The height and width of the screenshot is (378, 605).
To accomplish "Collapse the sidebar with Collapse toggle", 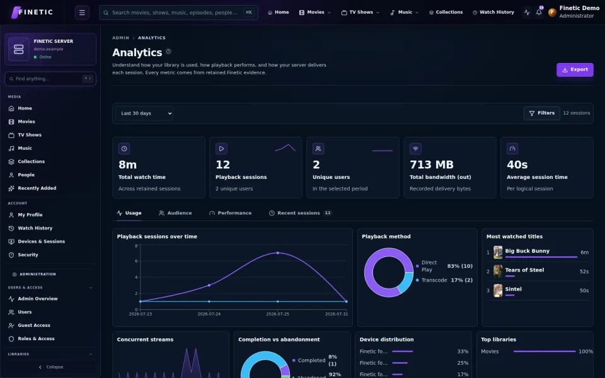I will (x=50, y=367).
